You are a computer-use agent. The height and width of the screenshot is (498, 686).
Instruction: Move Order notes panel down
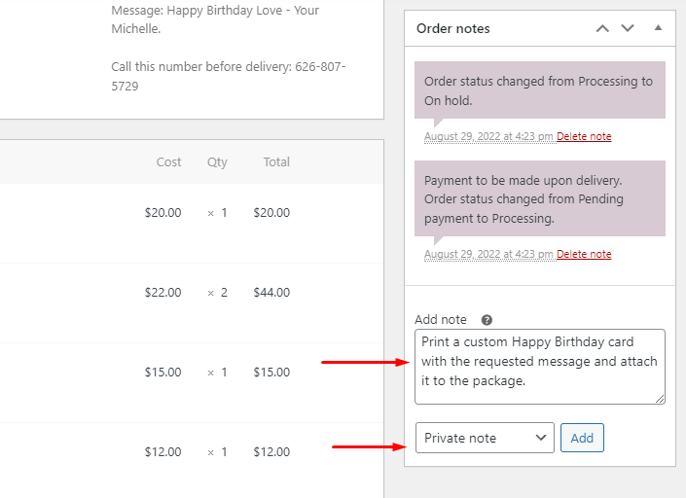(628, 28)
